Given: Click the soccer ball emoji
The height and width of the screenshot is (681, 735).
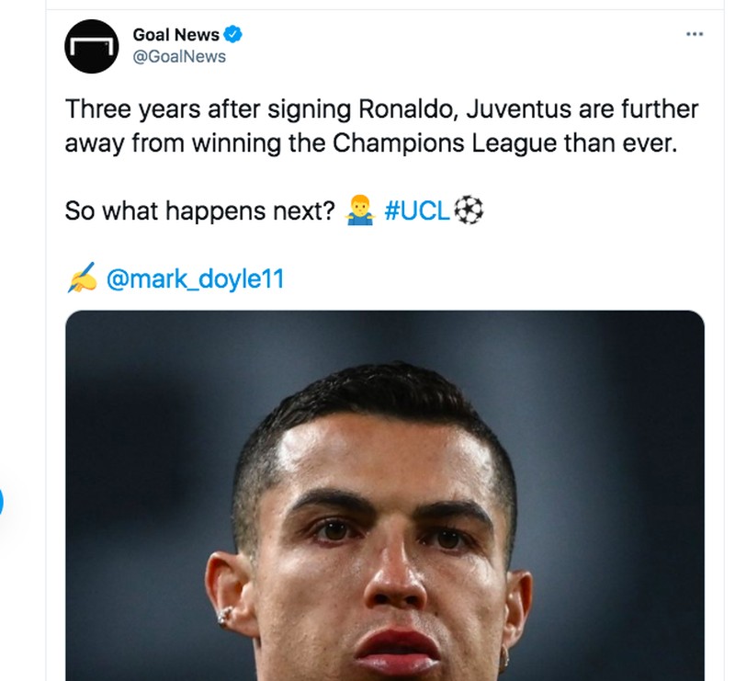Looking at the screenshot, I should pos(468,210).
